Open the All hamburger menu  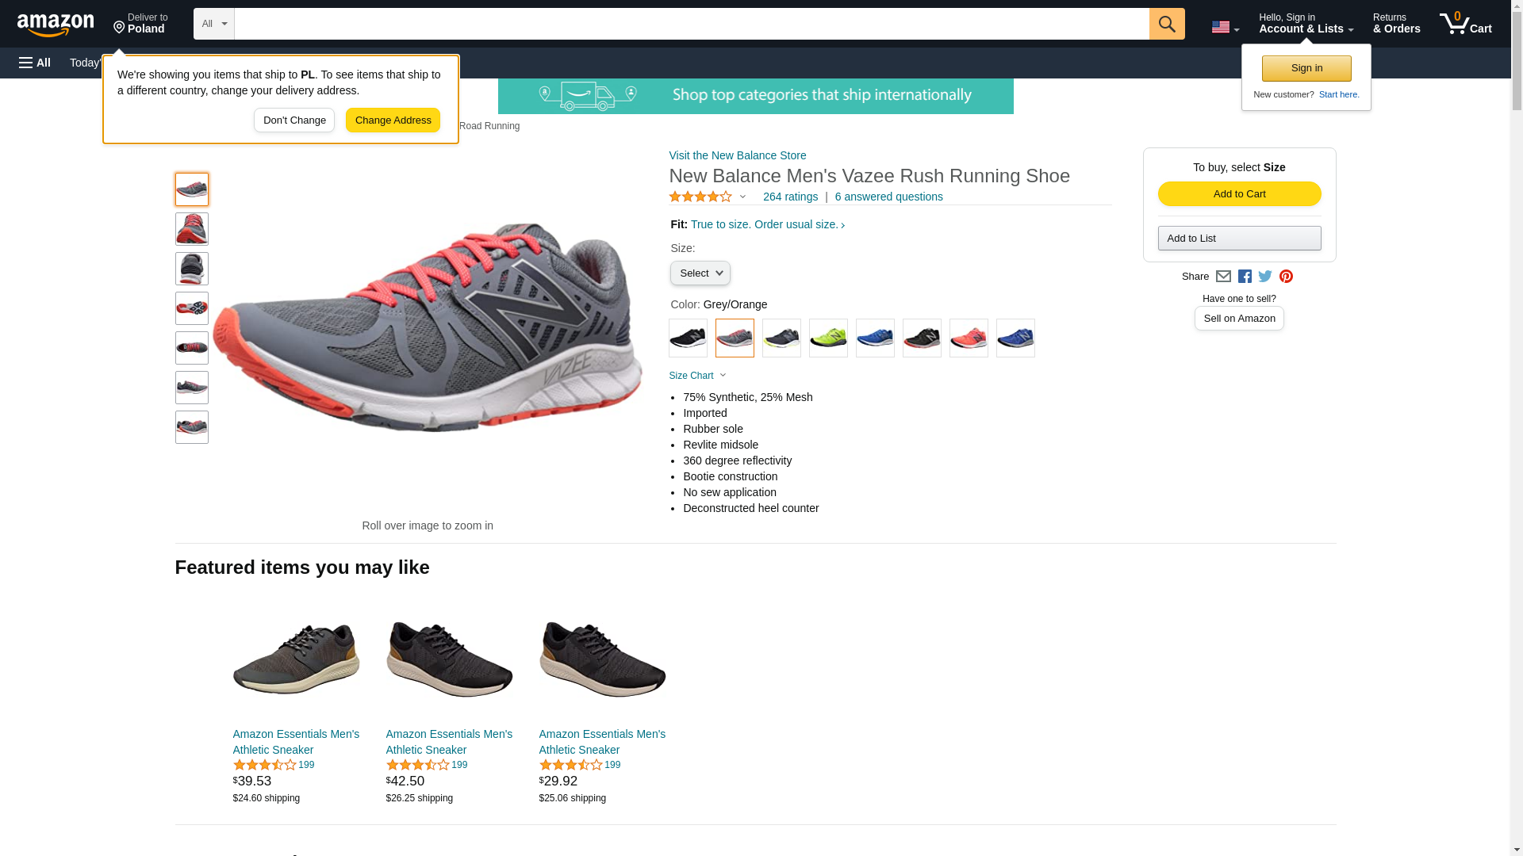coord(35,63)
